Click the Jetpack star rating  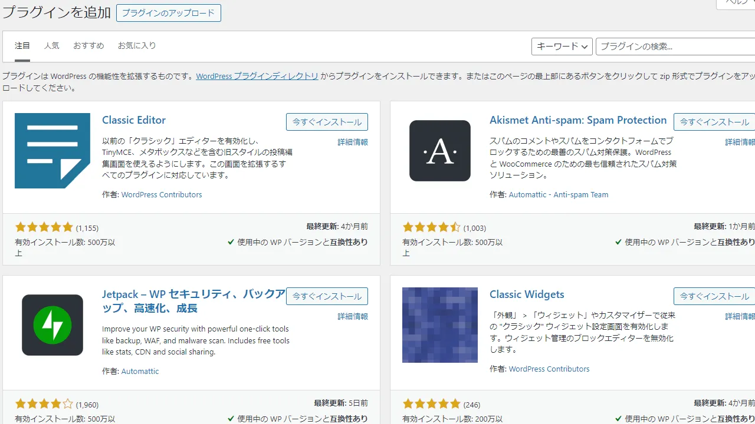(44, 404)
